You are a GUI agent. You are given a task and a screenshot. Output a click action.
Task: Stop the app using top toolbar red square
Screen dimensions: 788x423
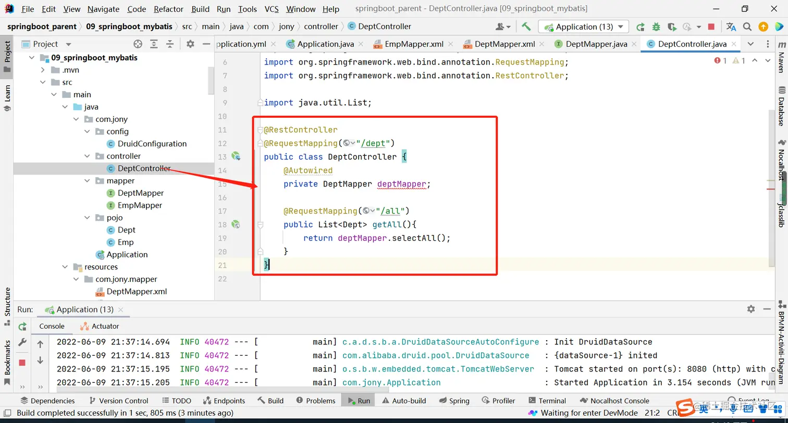click(711, 27)
